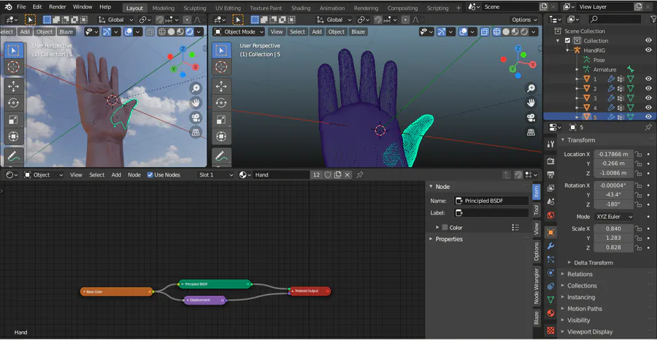Screen dimensions: 657x340
Task: Lock the Rotation Y value
Action: pos(638,195)
